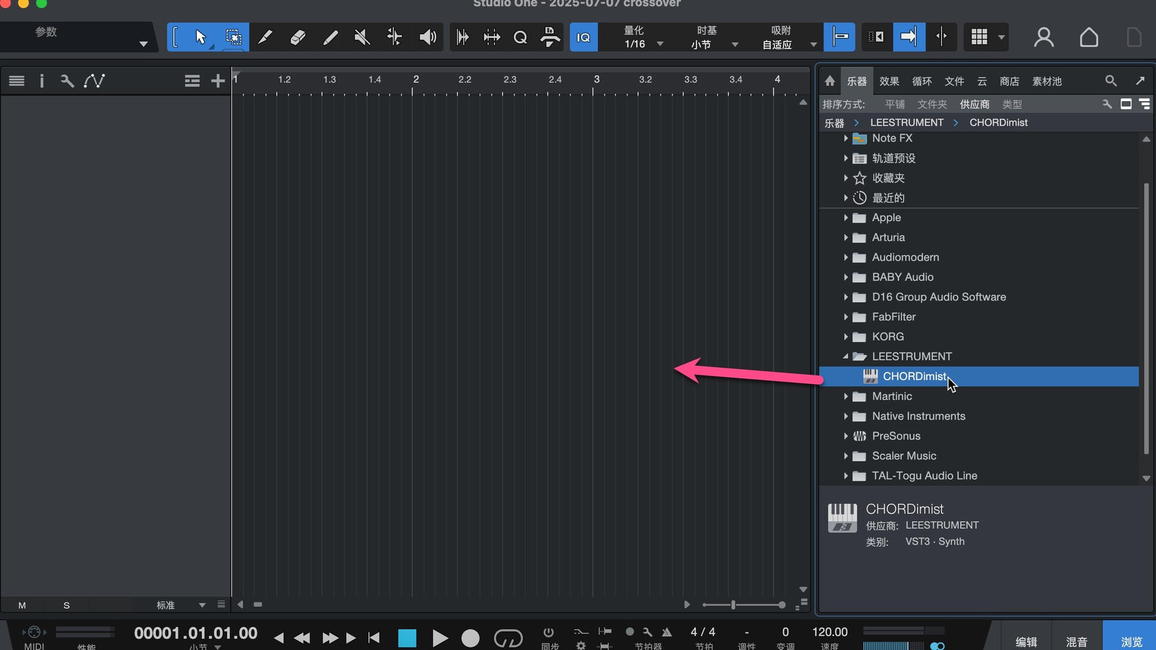Click the Play transport button
Image resolution: width=1156 pixels, height=650 pixels.
tap(440, 638)
